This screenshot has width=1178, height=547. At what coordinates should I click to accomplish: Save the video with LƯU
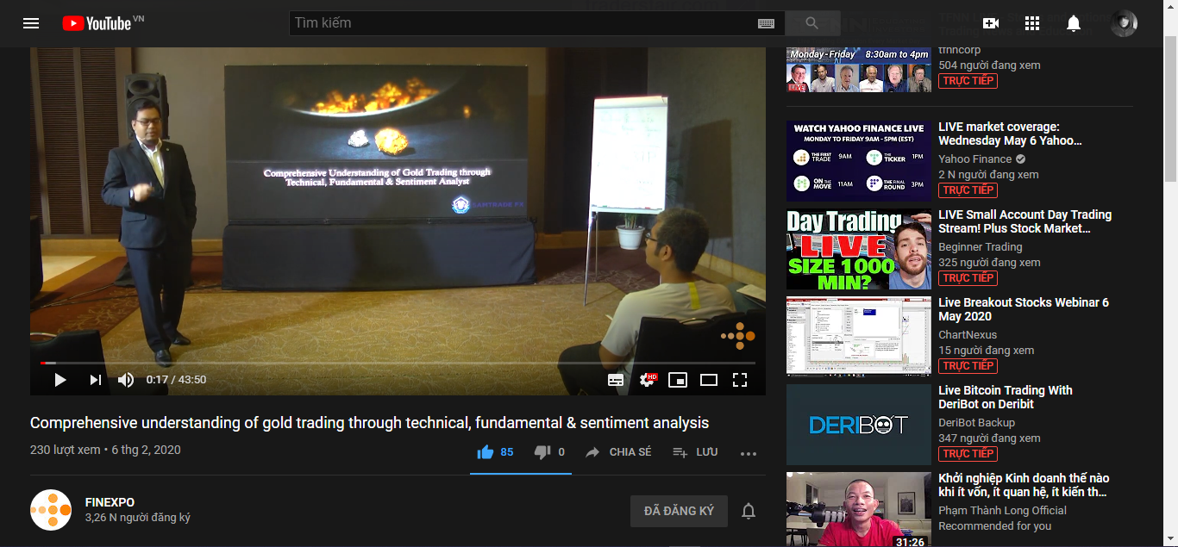(x=695, y=452)
